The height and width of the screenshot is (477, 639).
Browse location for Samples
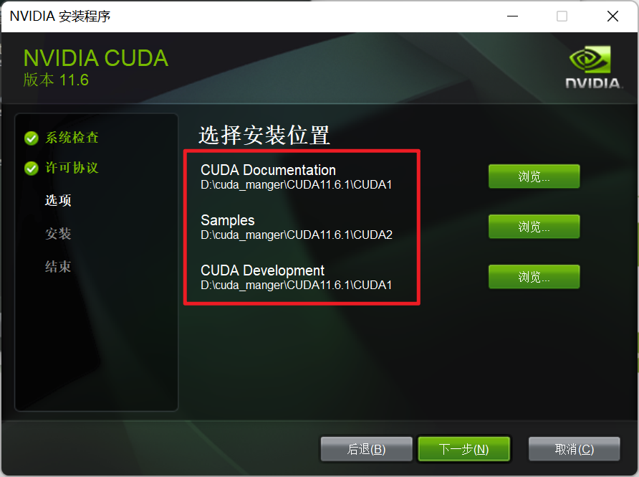point(534,227)
